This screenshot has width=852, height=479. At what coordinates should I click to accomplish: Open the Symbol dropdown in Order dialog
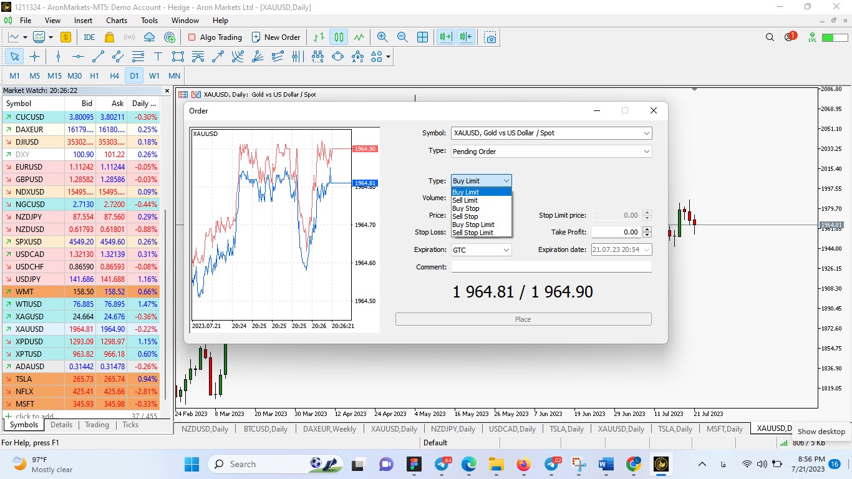point(551,133)
